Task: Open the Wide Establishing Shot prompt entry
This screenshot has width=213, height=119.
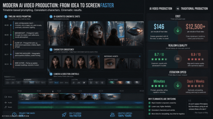Action: [28, 25]
